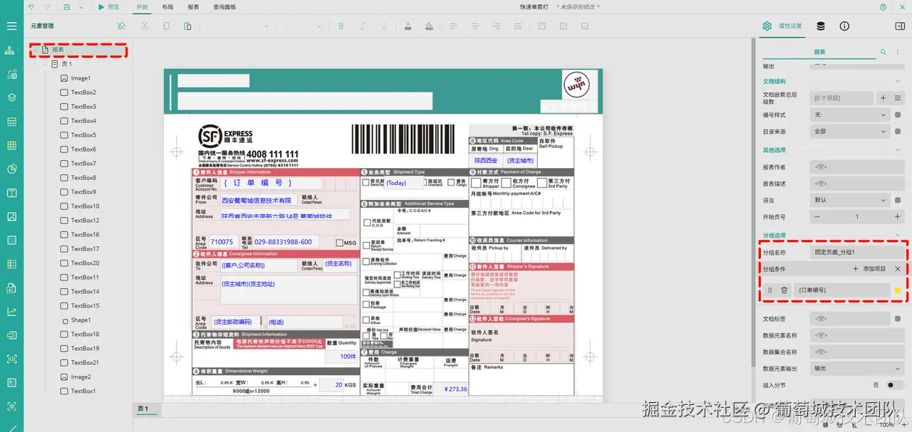912x432 pixels.
Task: Click the eye icon beside 报表作者
Action: 822,168
